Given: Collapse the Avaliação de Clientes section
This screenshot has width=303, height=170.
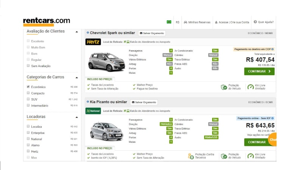Looking at the screenshot, I should 77,32.
